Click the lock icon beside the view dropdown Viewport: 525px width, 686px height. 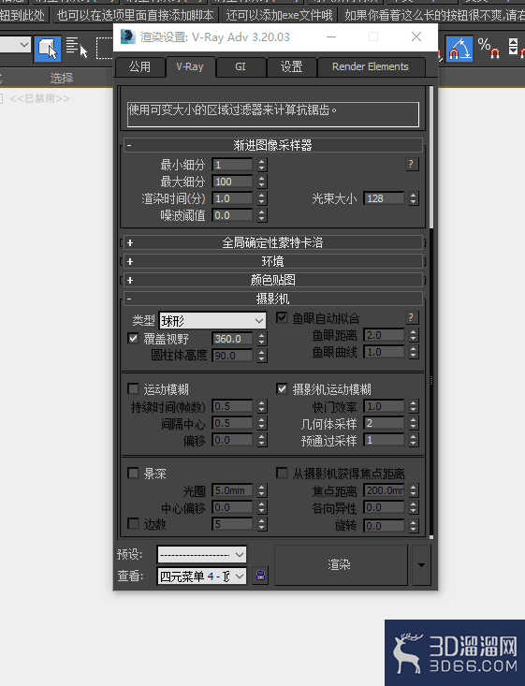pyautogui.click(x=261, y=576)
